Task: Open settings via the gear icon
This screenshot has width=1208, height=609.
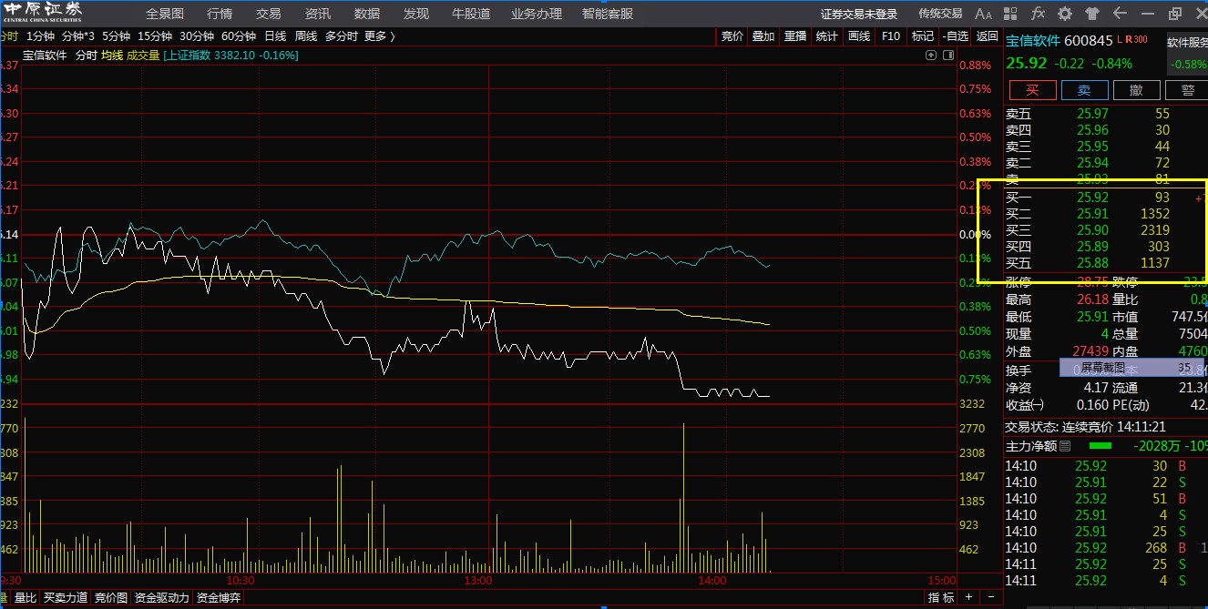Action: (1065, 14)
